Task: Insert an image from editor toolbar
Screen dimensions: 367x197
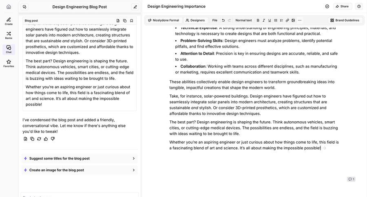Action: coord(293,20)
